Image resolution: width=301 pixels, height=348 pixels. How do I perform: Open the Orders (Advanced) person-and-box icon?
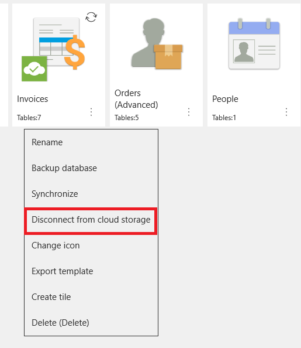click(157, 43)
